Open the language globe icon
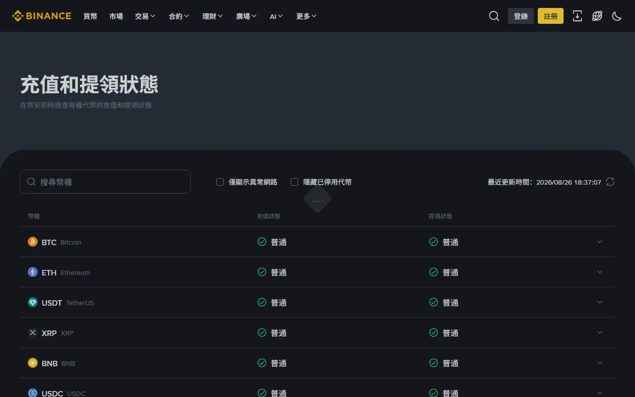 (x=597, y=16)
